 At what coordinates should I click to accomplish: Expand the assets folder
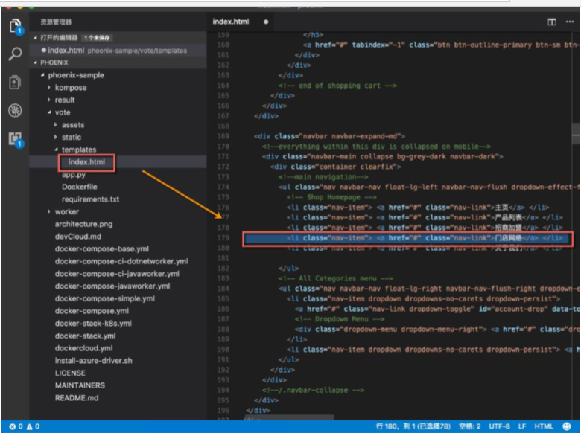pos(56,125)
